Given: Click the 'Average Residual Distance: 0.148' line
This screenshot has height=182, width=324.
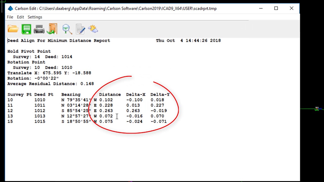Looking at the screenshot, I should coord(51,84).
